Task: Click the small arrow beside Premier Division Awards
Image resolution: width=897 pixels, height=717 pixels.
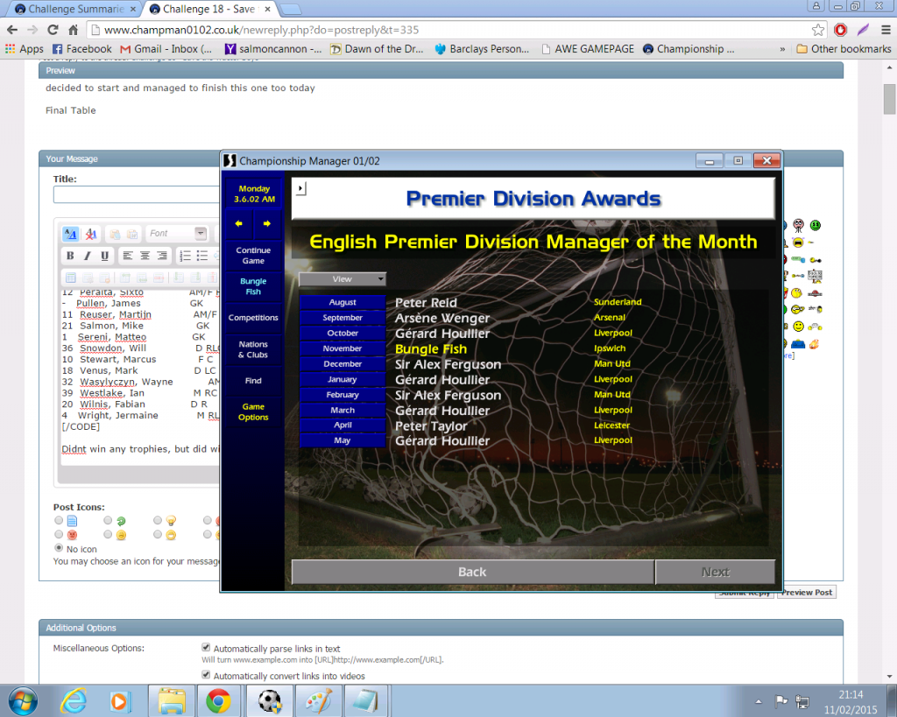Action: 301,188
